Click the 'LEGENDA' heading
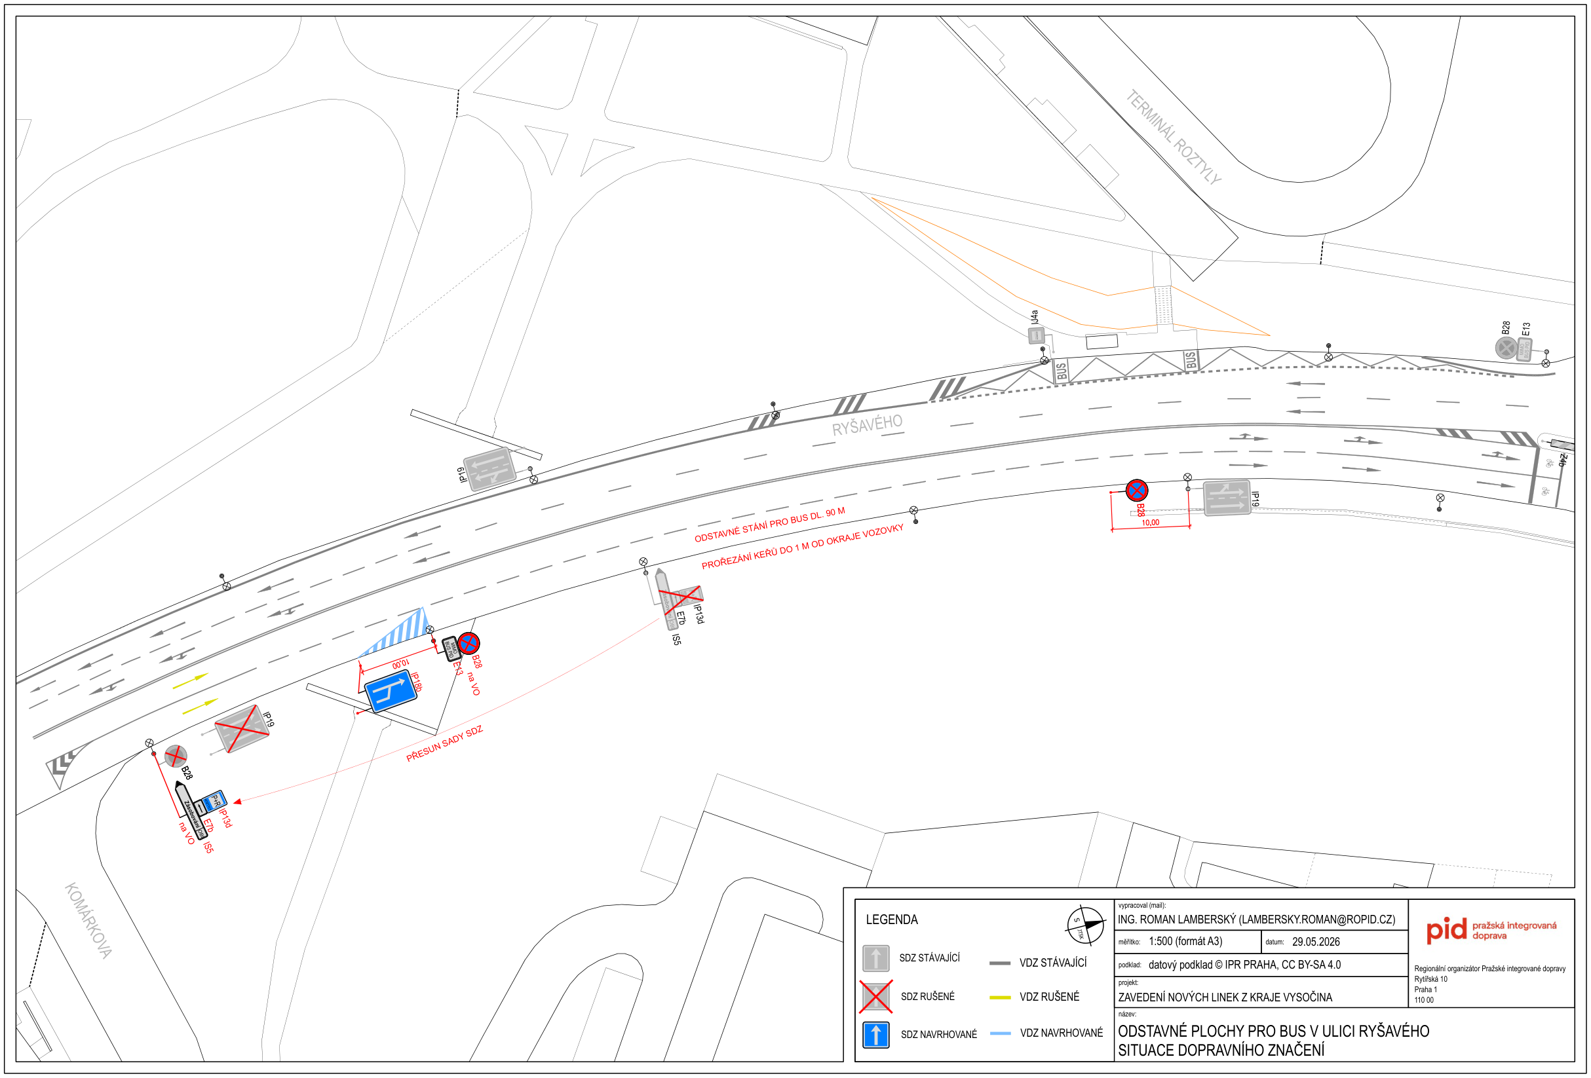The width and height of the screenshot is (1591, 1078). click(x=891, y=920)
